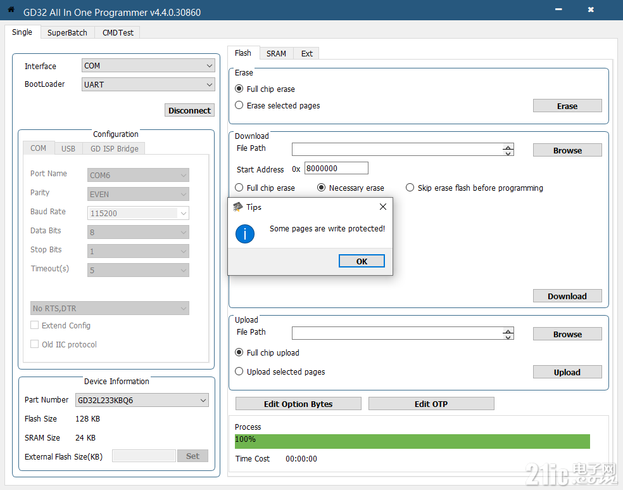Click the Disconnect button
Viewport: 623px width, 490px height.
coord(189,110)
